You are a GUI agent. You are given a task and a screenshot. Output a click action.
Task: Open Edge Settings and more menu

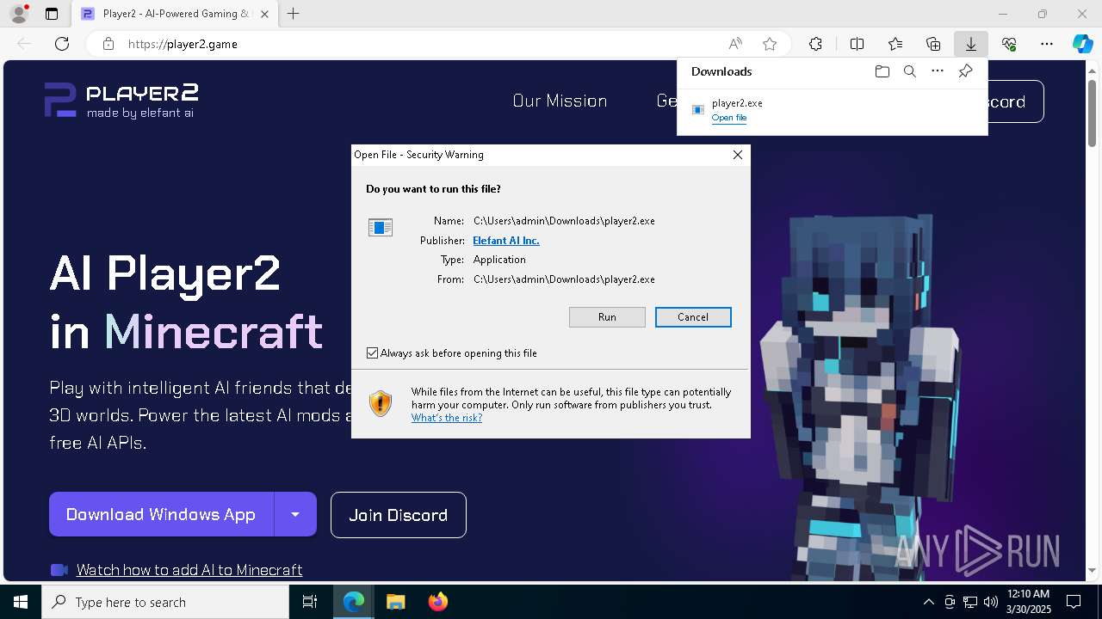pyautogui.click(x=1047, y=44)
